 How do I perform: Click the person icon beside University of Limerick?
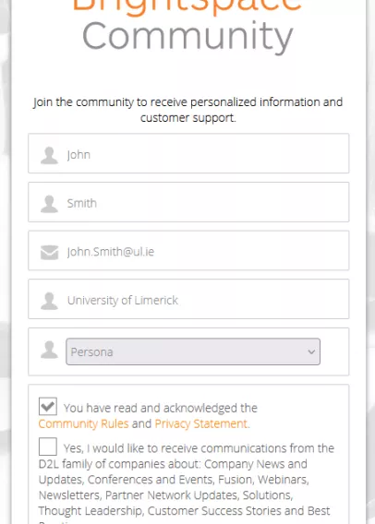click(49, 301)
